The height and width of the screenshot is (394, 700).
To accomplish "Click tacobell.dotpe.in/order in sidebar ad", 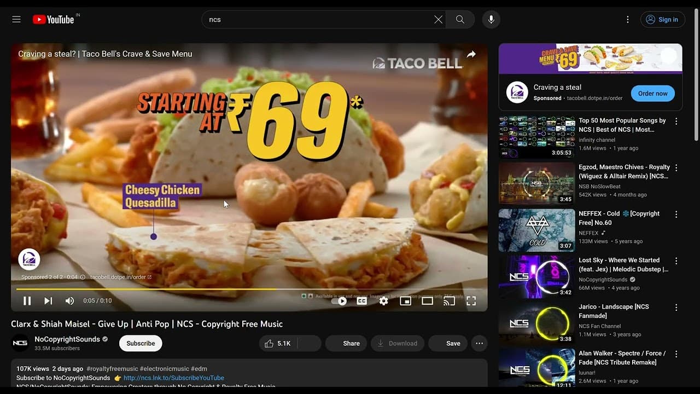I will (x=594, y=99).
